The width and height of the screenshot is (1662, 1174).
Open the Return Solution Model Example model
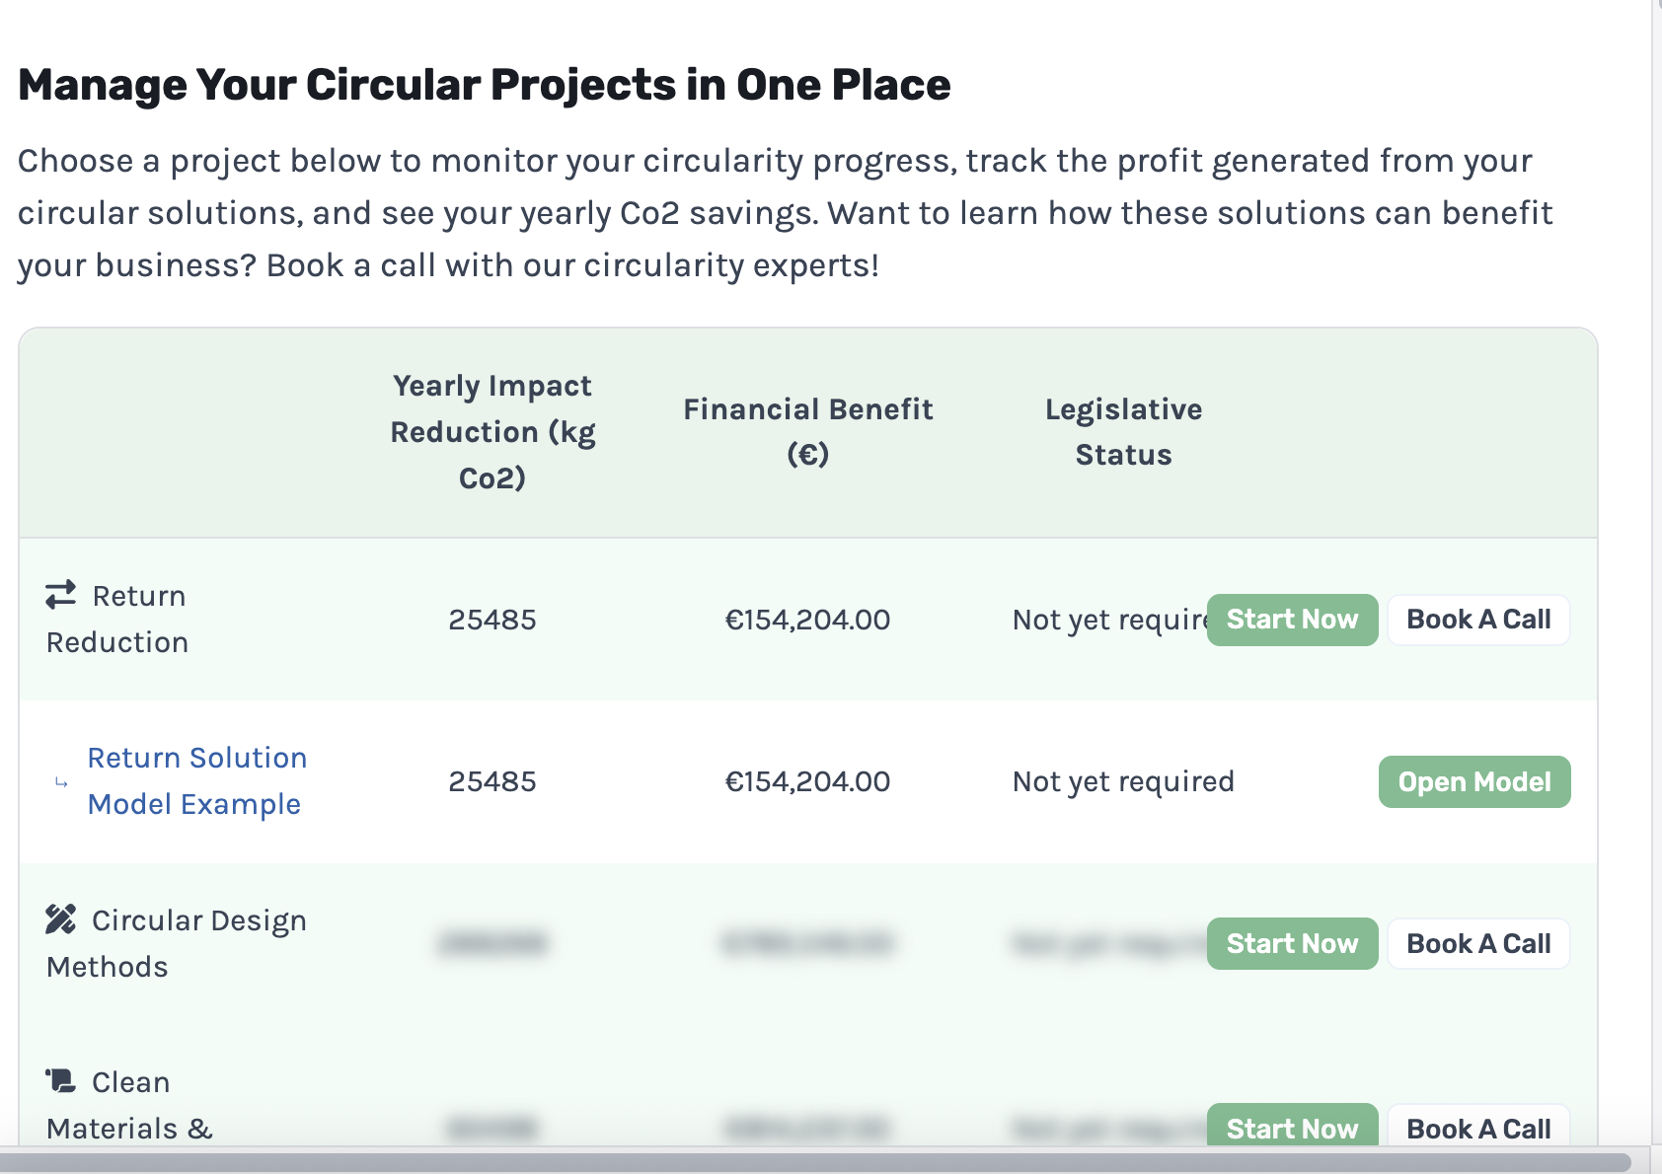pos(1473,782)
